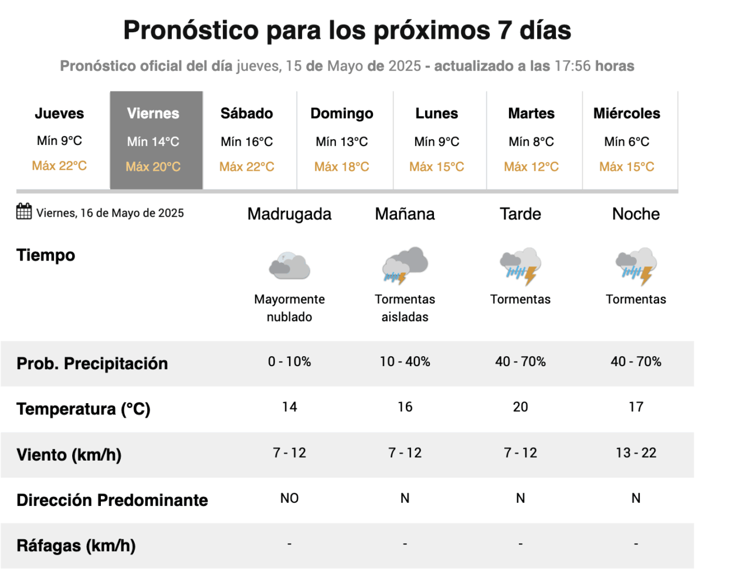Screen dimensions: 743x571
Task: Switch to the Sábado forecast tab
Action: 247,140
